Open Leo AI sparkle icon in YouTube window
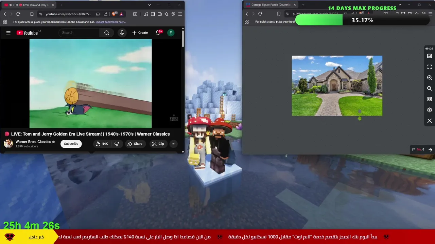This screenshot has width=435, height=244. [167, 14]
